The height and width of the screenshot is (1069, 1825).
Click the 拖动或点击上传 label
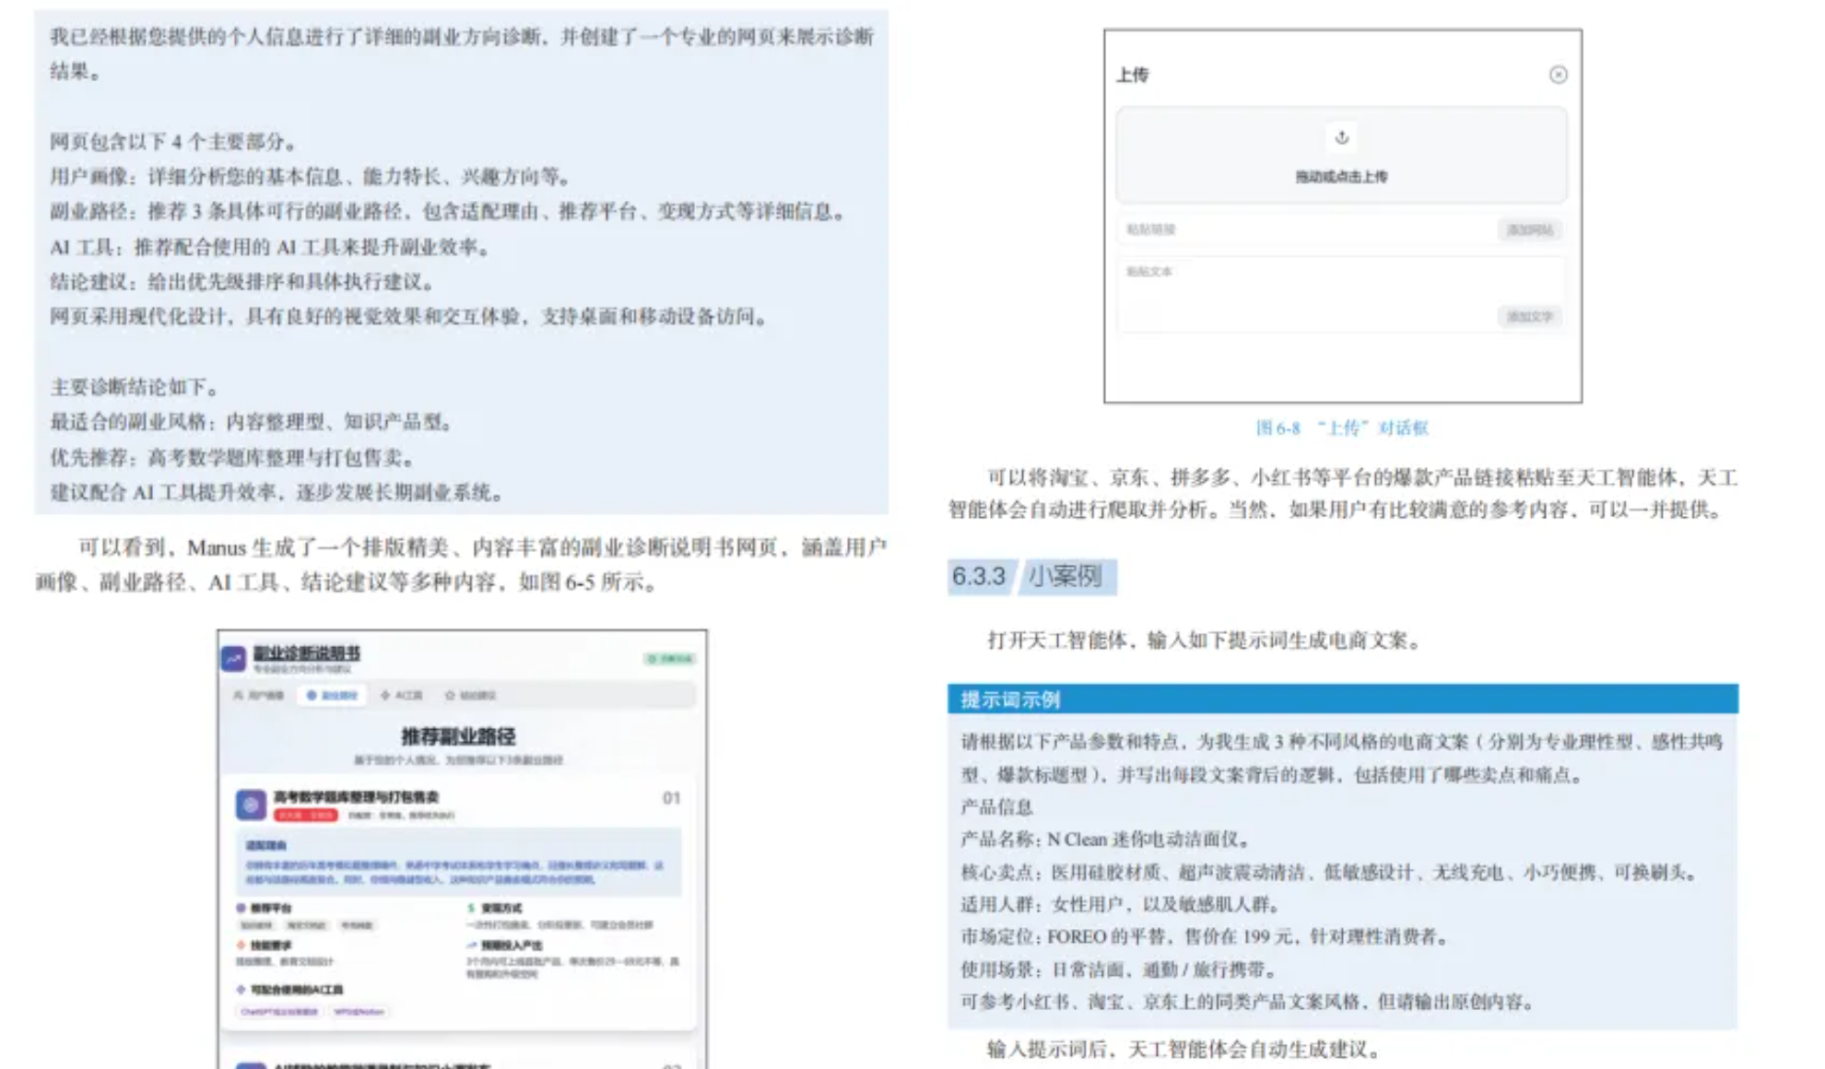coord(1341,176)
